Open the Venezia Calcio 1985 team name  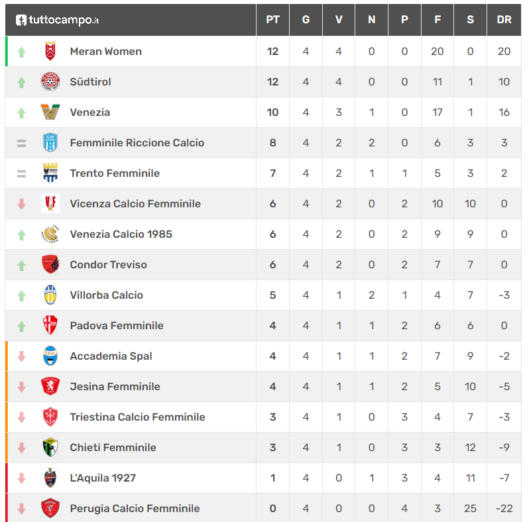(x=121, y=234)
